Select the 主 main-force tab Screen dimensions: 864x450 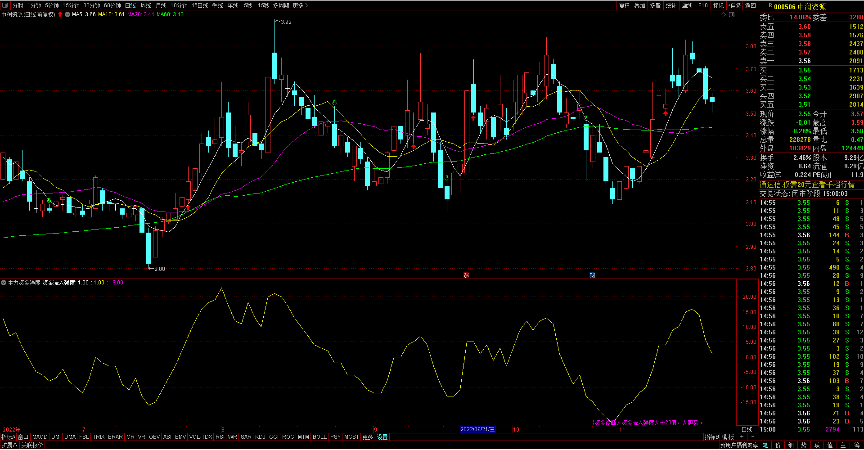[843, 445]
